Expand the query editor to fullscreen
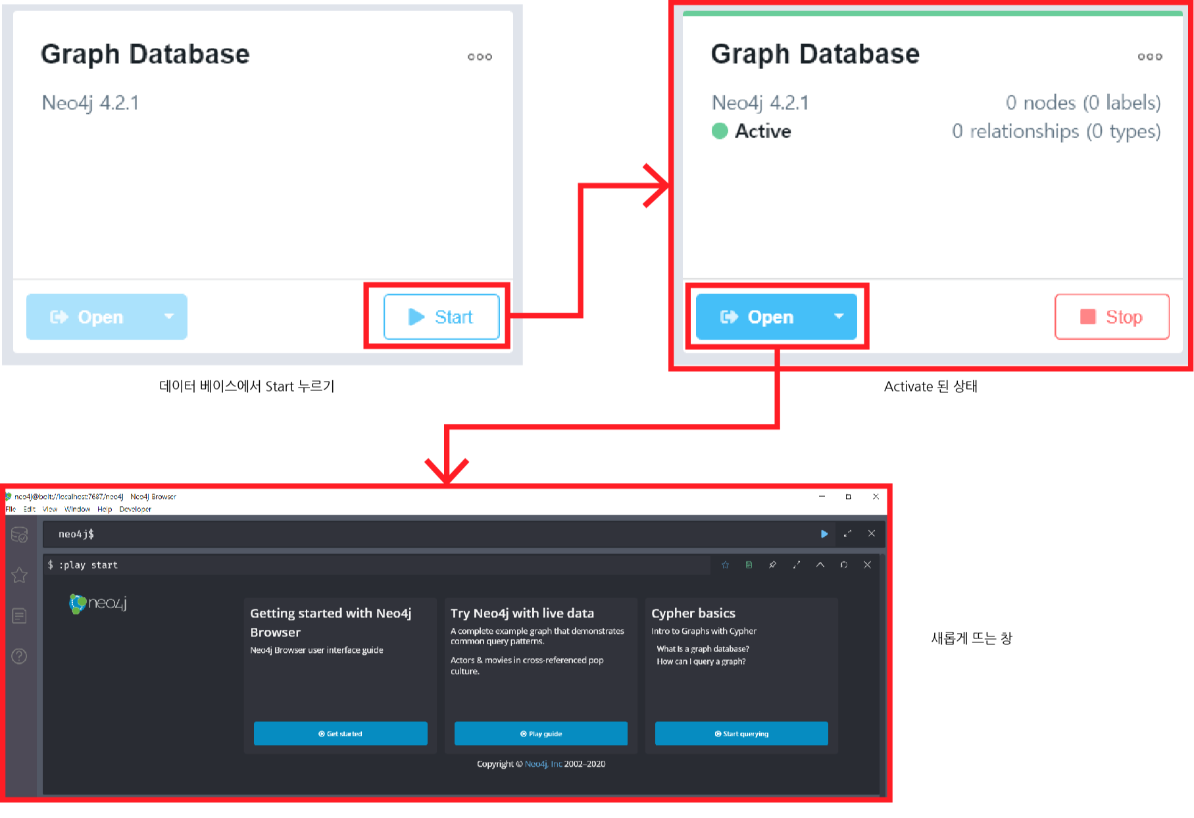The width and height of the screenshot is (1194, 818). (847, 534)
